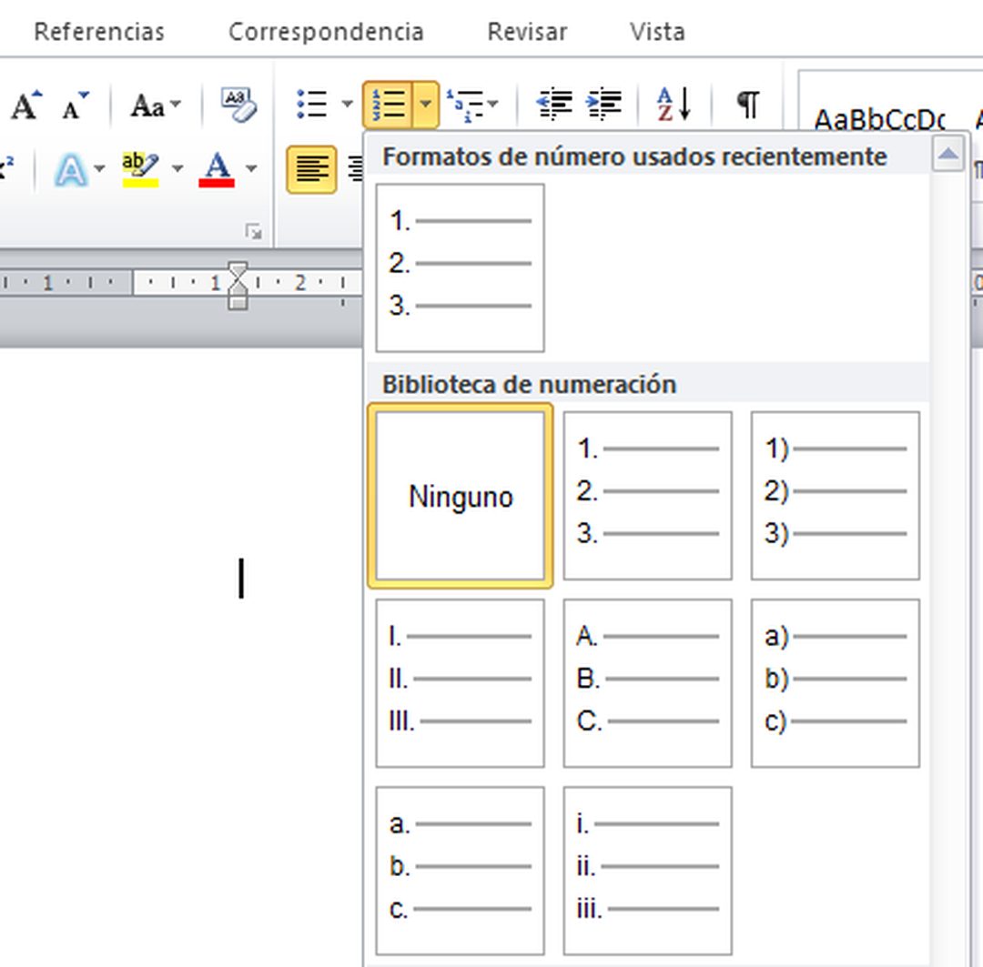
Task: Select the Bullets list icon
Action: 309,103
